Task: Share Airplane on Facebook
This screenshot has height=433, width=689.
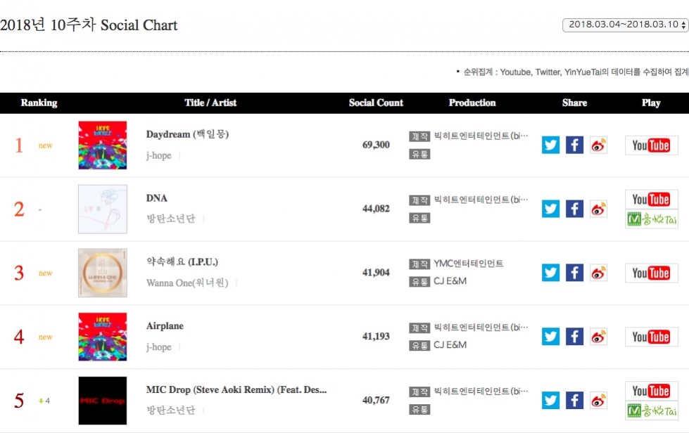Action: pos(574,337)
